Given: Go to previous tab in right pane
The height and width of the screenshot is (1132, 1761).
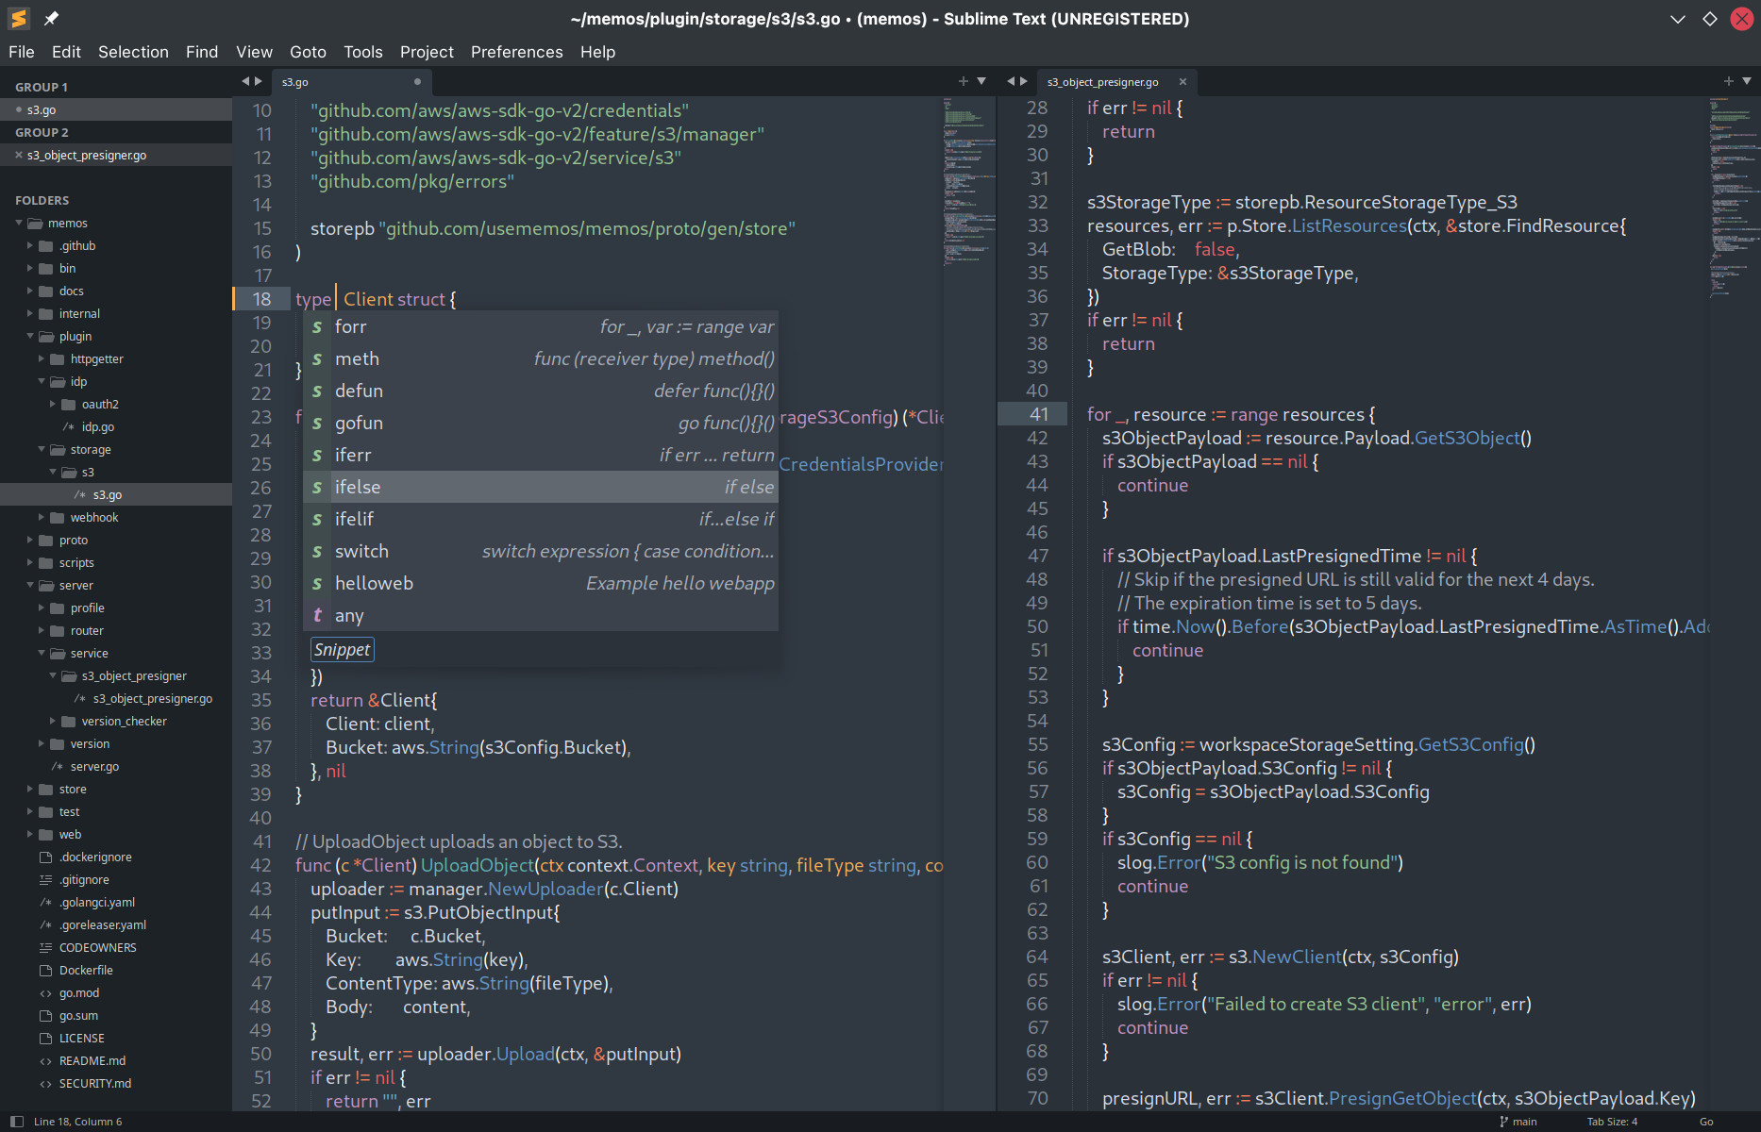Looking at the screenshot, I should point(1011,81).
